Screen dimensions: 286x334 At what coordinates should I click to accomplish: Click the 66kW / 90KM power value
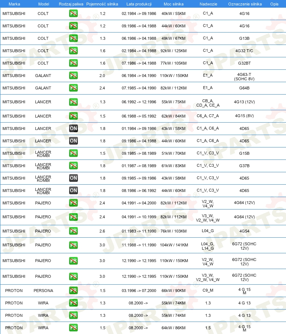click(x=173, y=291)
